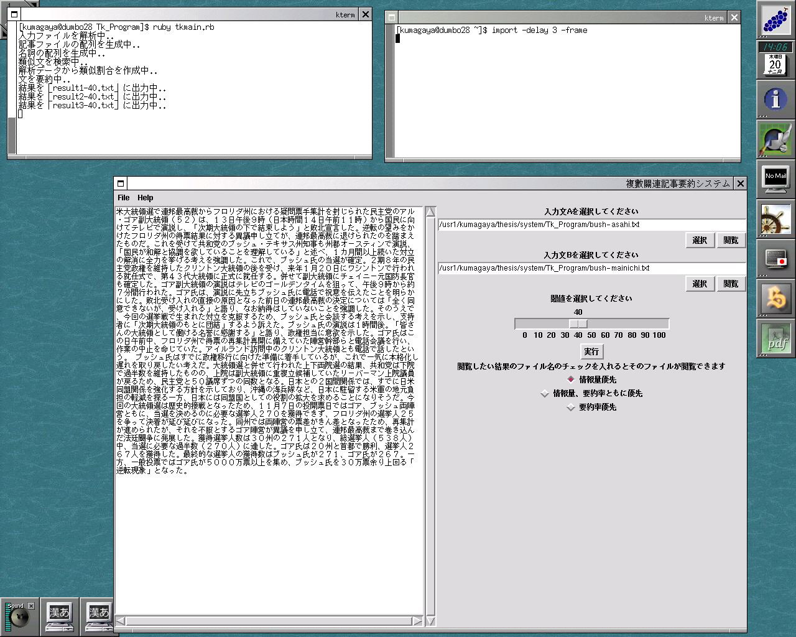Close the Sound applet with its x
Viewport: 796px width, 637px height.
tap(31, 605)
